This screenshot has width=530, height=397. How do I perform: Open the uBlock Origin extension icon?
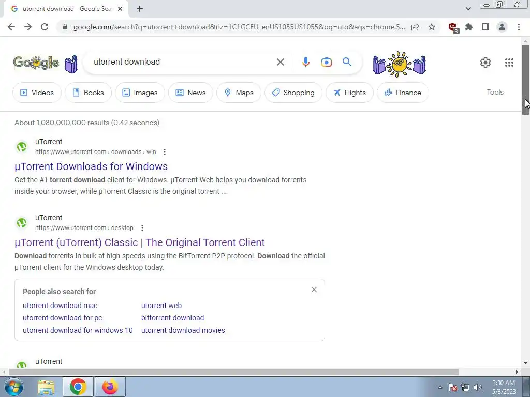(x=453, y=27)
